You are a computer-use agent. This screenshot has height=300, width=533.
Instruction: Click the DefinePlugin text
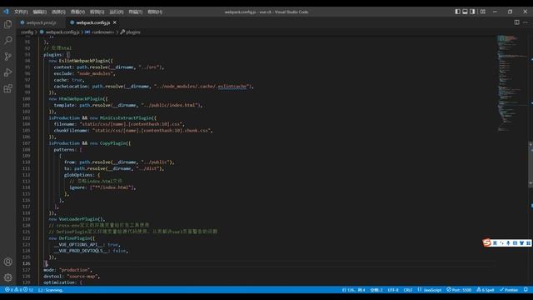click(75, 238)
